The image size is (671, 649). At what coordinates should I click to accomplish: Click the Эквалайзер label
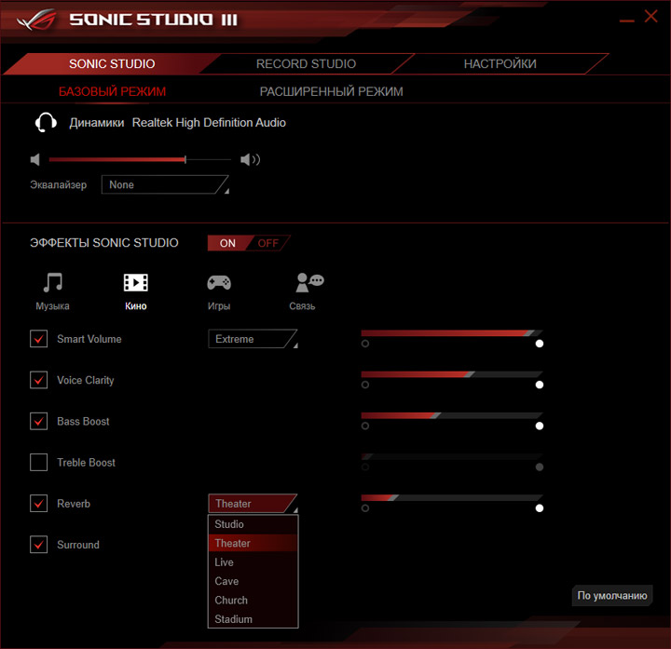58,184
